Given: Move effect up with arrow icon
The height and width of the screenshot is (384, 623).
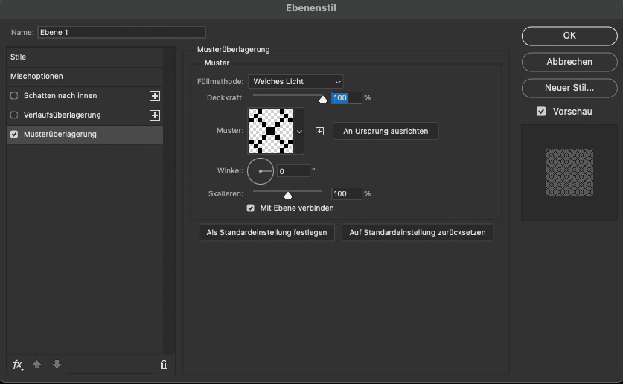Looking at the screenshot, I should click(x=37, y=364).
